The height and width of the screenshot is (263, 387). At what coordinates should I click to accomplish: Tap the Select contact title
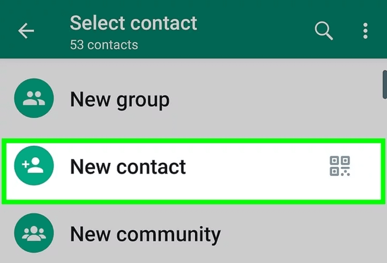[x=133, y=23]
